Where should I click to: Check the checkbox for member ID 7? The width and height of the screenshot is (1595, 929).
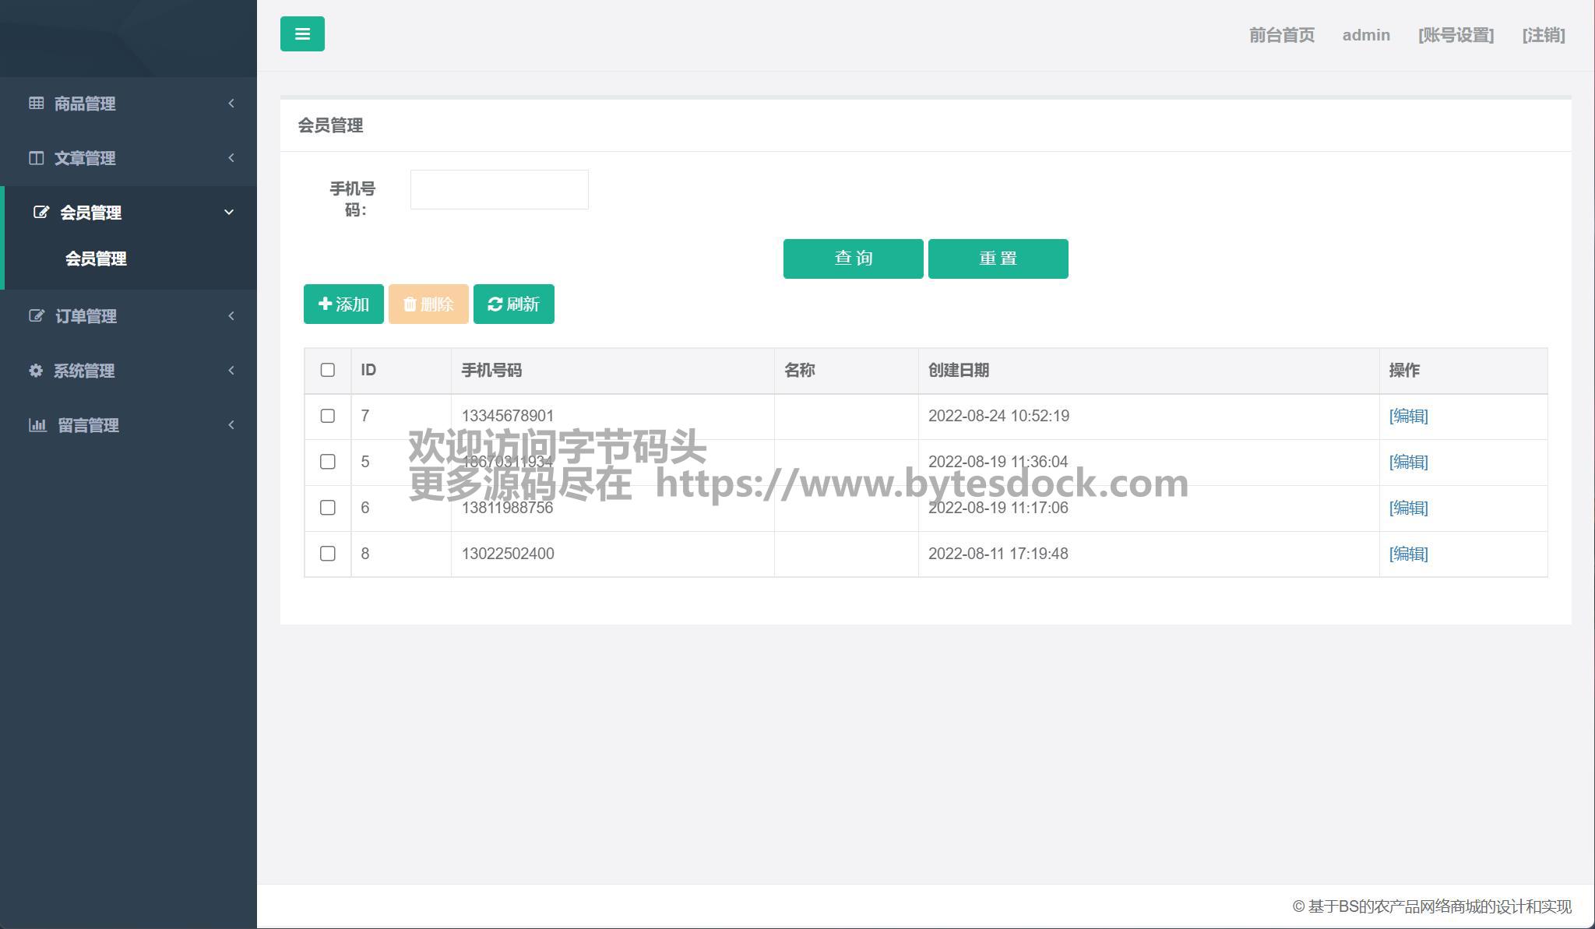[x=328, y=416]
